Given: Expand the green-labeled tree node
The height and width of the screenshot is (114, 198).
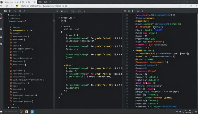Looking at the screenshot, I should click(11, 27).
